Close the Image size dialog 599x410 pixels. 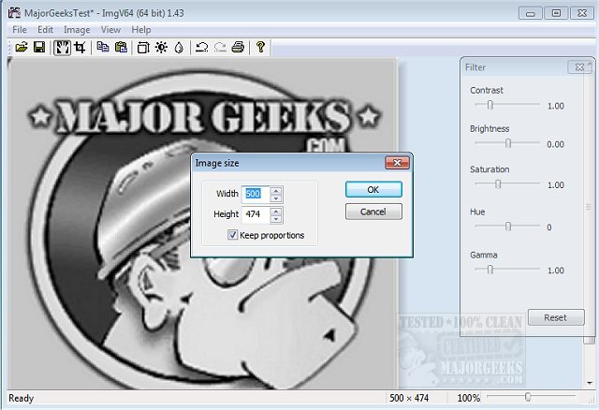click(x=397, y=163)
